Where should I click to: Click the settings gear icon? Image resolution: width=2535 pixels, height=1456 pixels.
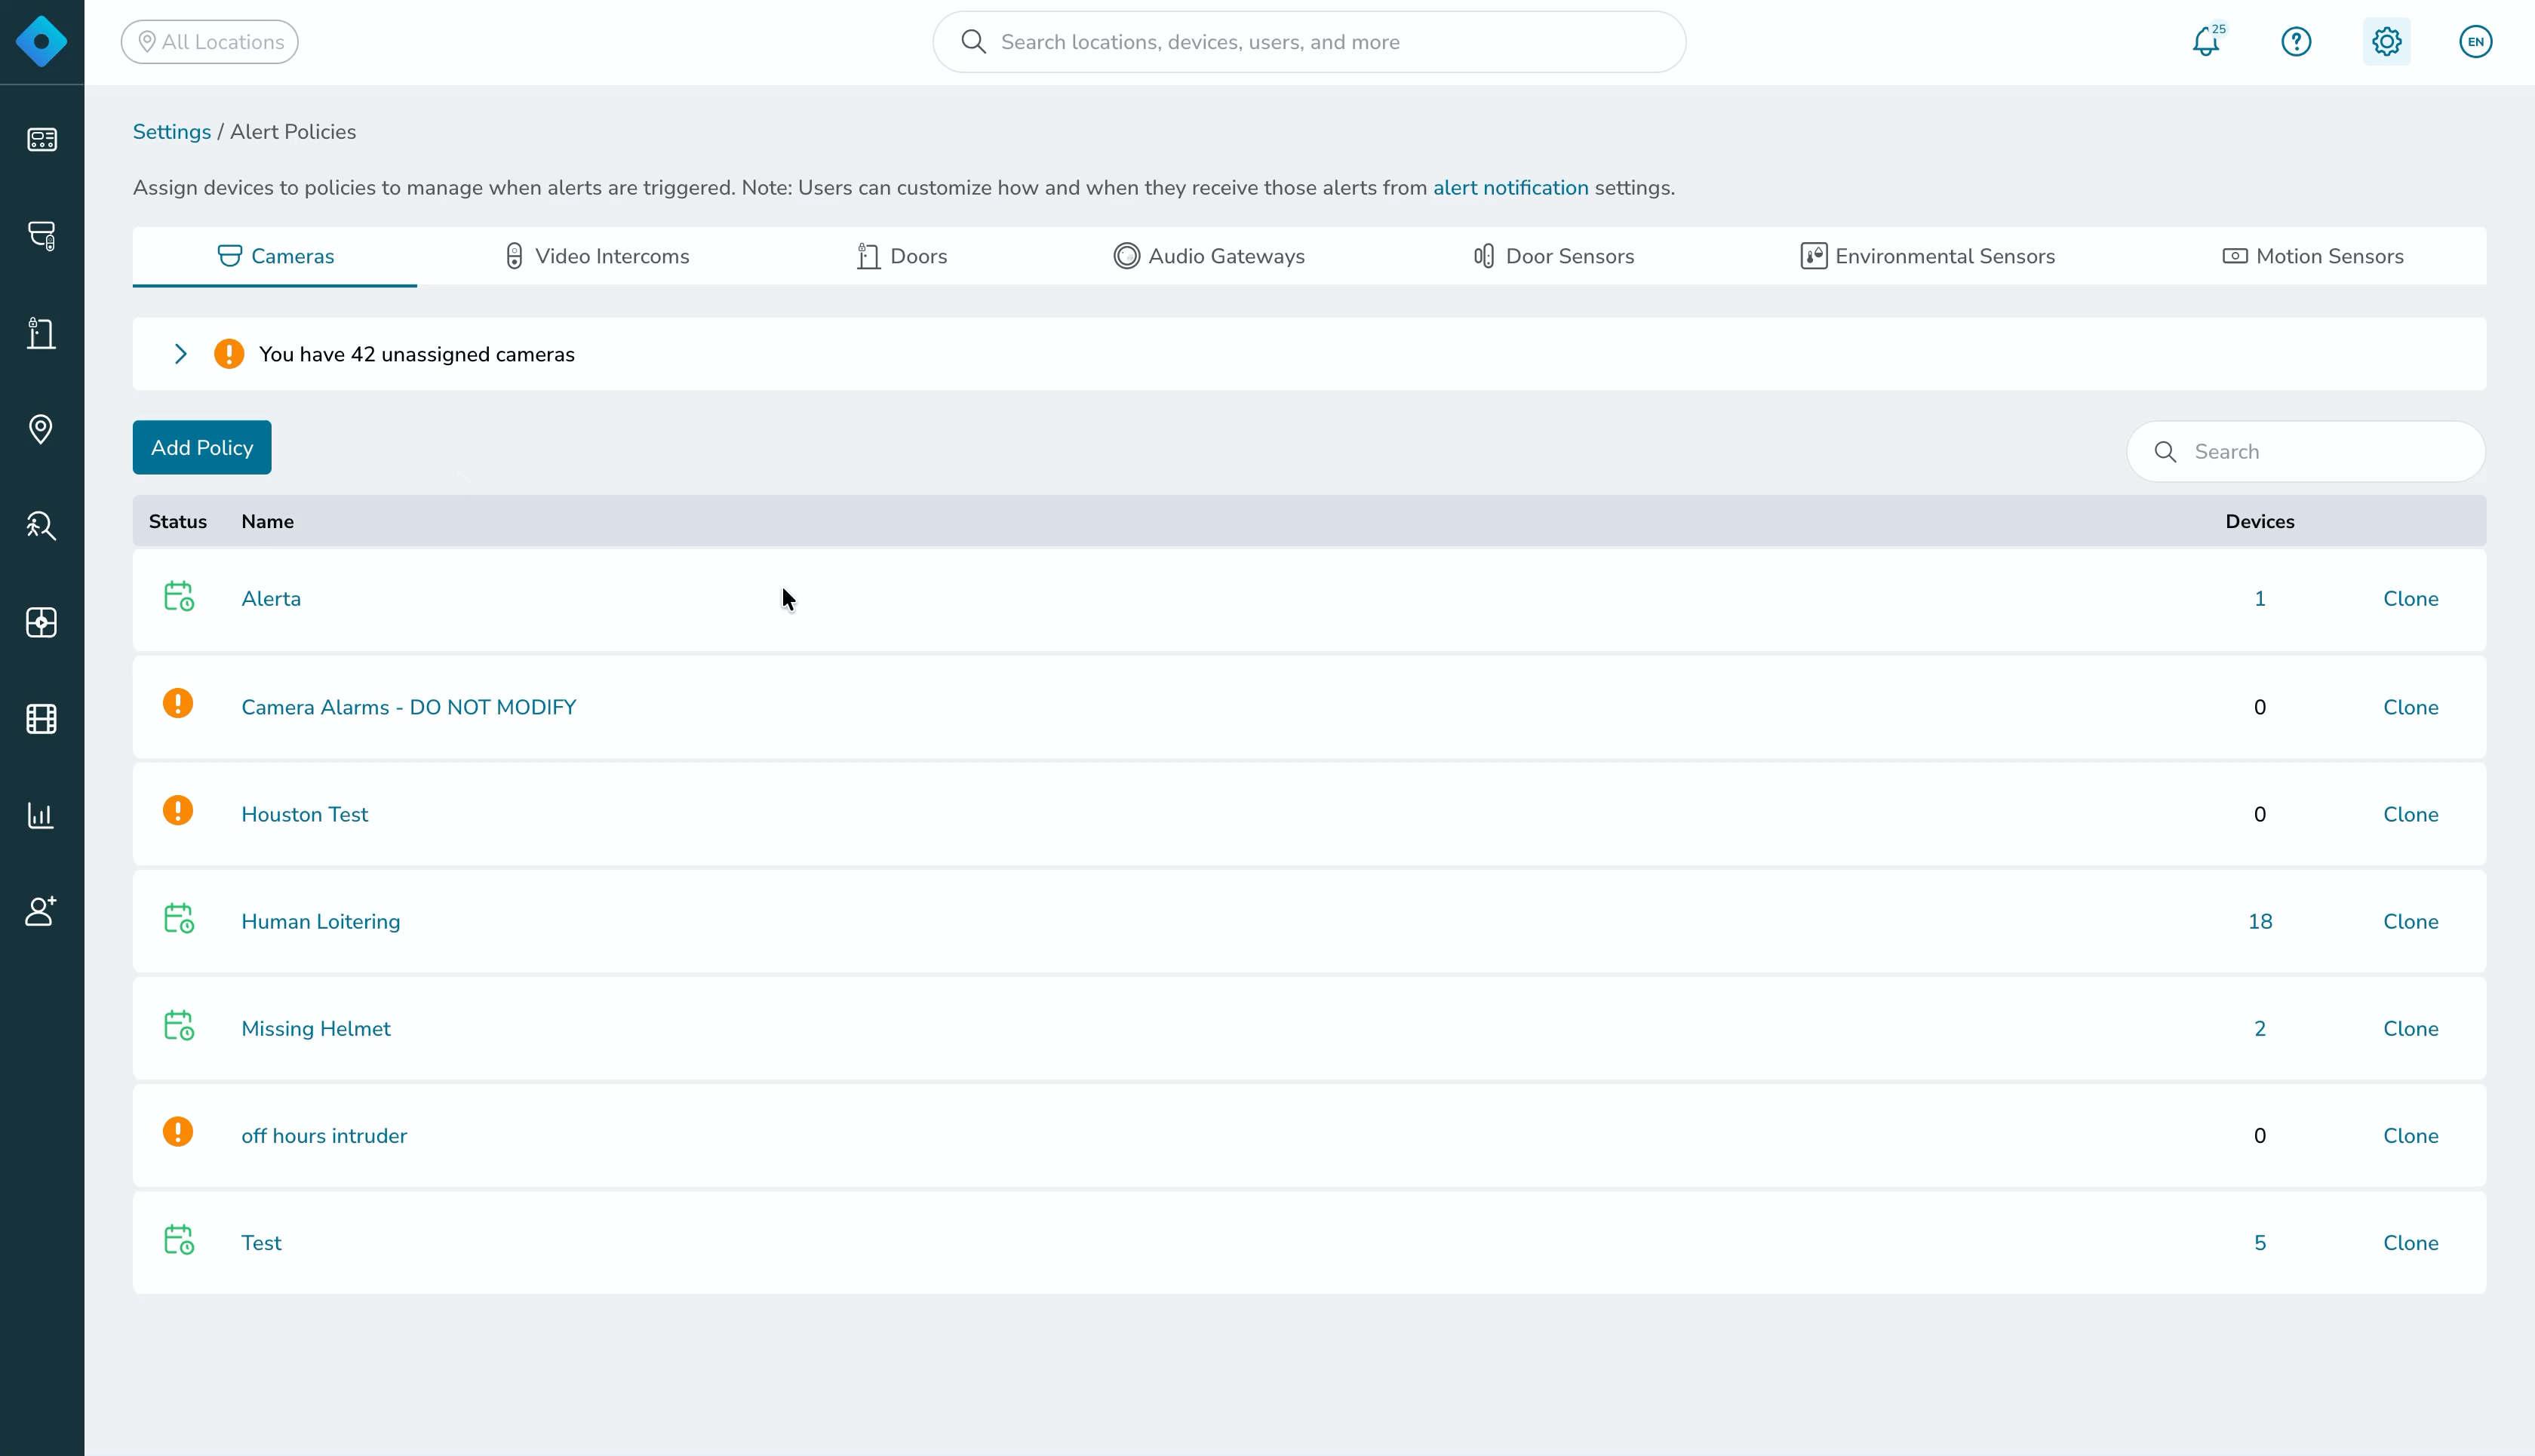pos(2386,42)
